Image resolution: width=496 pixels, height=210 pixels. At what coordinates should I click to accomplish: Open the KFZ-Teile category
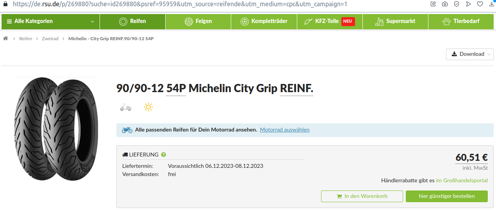point(330,21)
